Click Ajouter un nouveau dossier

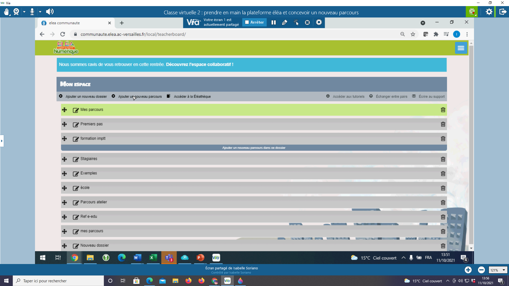point(86,96)
